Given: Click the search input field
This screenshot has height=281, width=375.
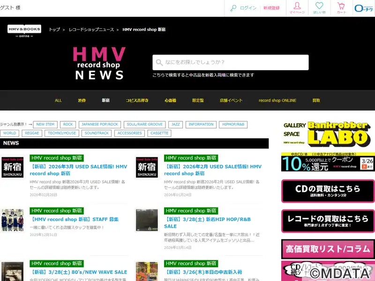Looking at the screenshot, I should pyautogui.click(x=231, y=62).
